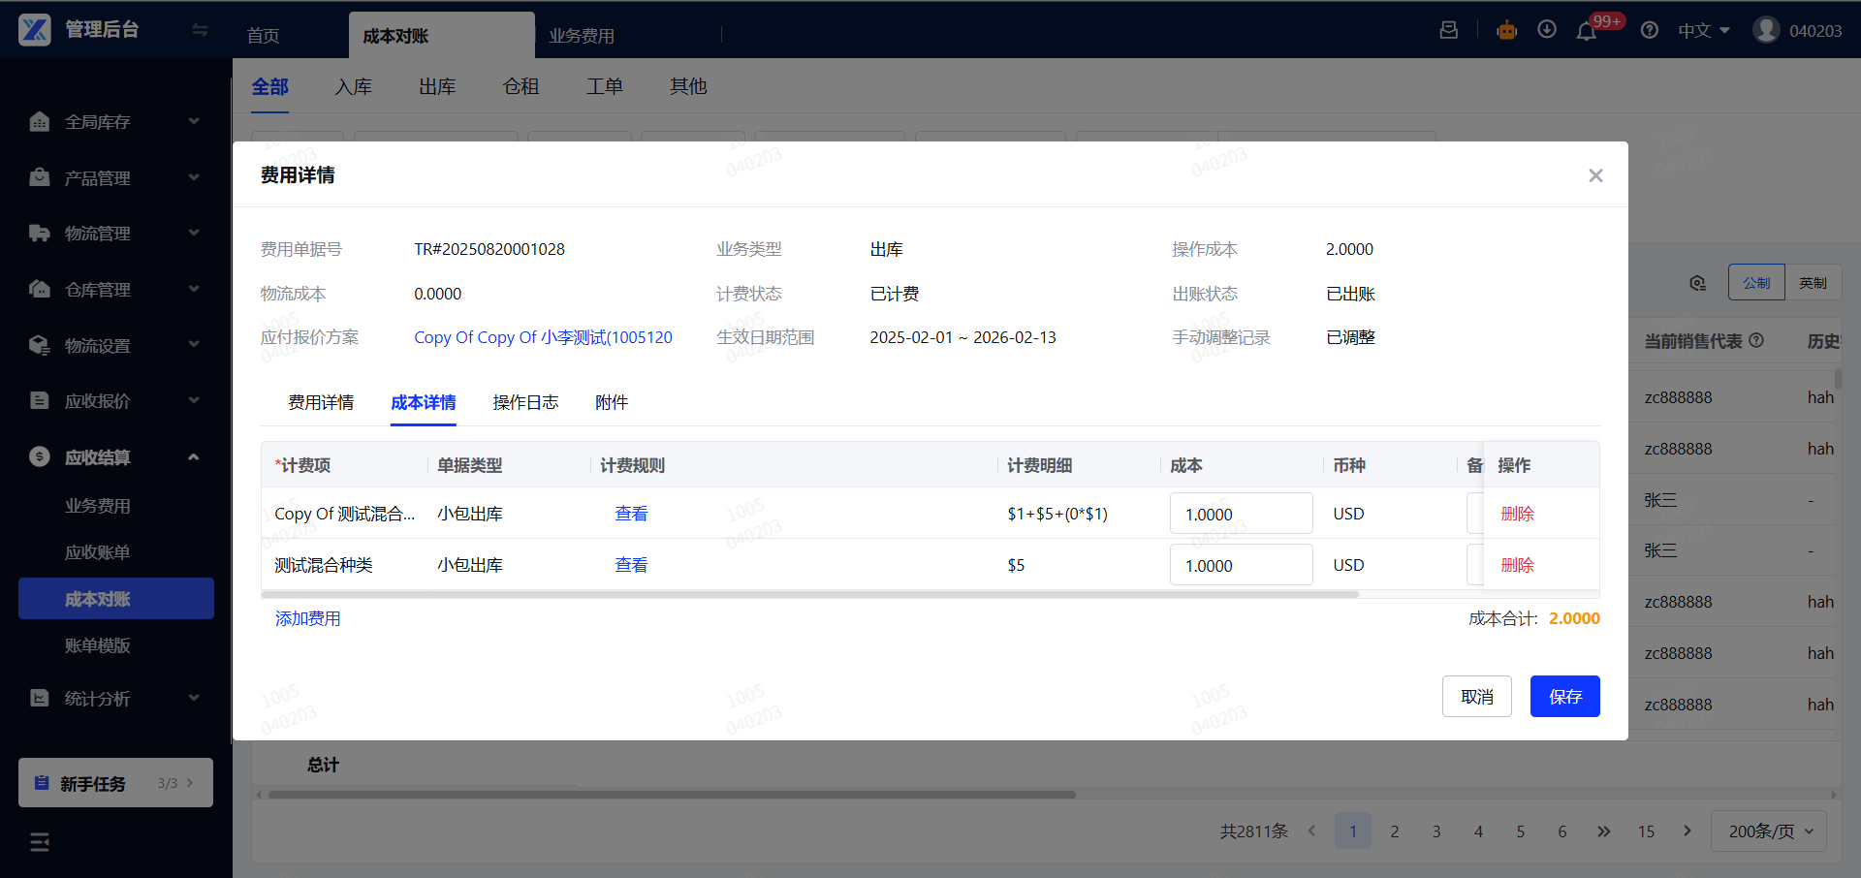Go to previous page arrow in pagination
Viewport: 1861px width, 878px height.
pyautogui.click(x=1311, y=831)
